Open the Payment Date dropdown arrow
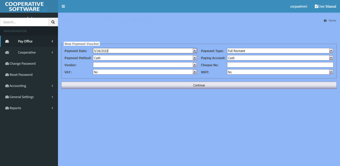 tap(195, 51)
